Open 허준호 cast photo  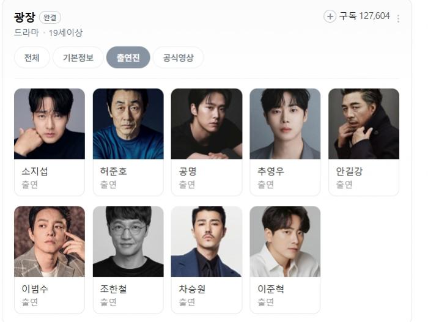coord(128,123)
